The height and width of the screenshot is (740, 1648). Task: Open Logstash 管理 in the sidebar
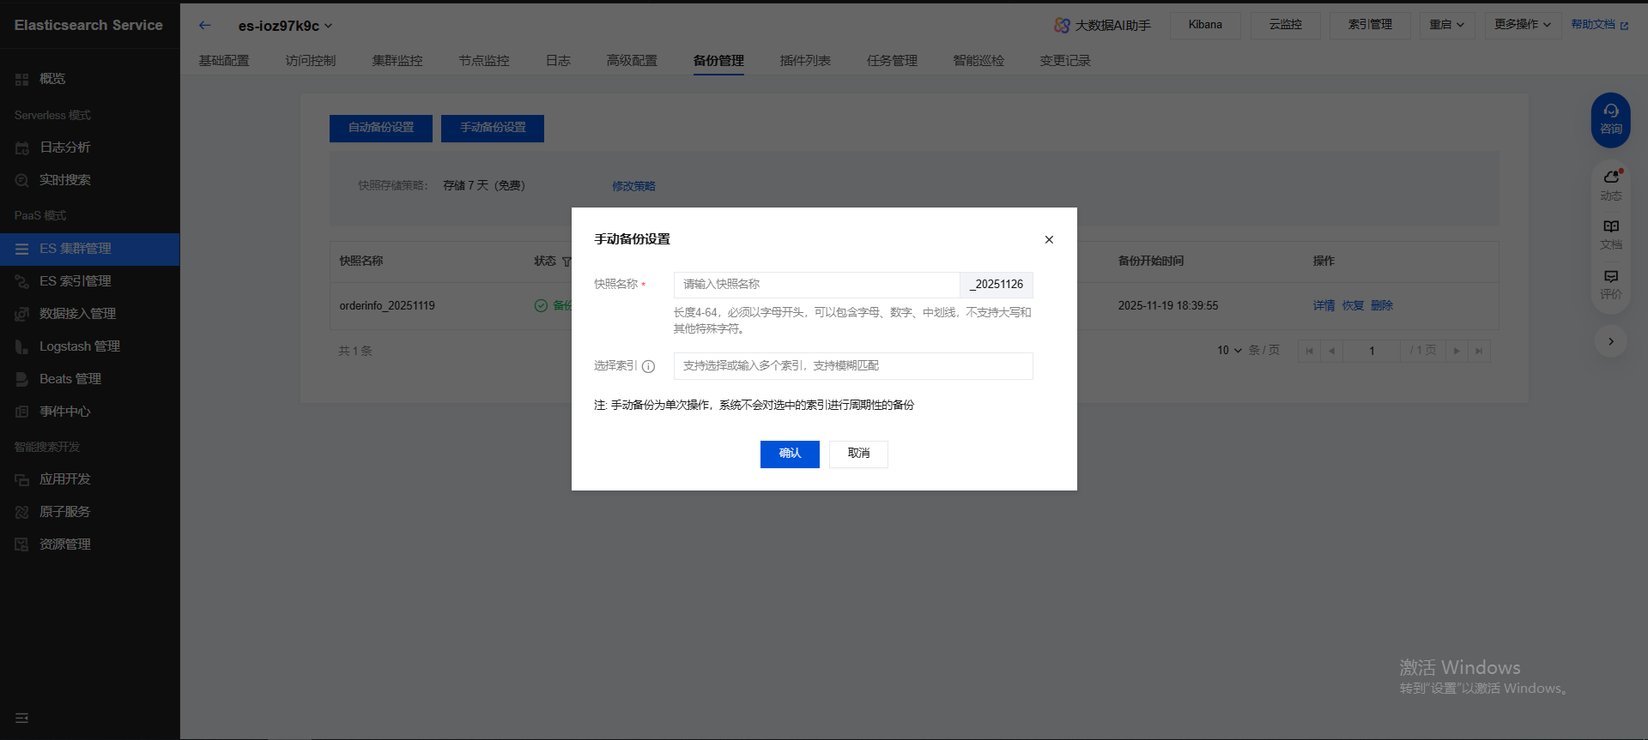(x=89, y=346)
